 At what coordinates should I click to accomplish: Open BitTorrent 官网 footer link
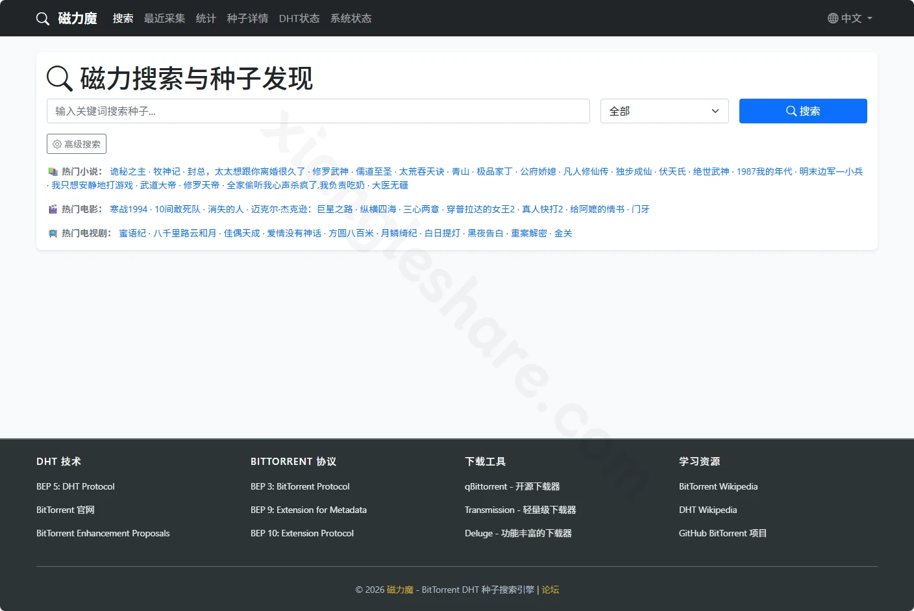pos(66,510)
